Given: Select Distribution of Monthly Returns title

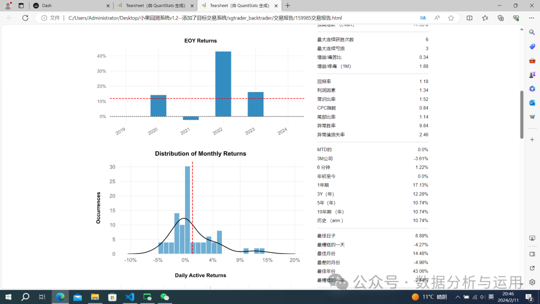Looking at the screenshot, I should [x=200, y=153].
